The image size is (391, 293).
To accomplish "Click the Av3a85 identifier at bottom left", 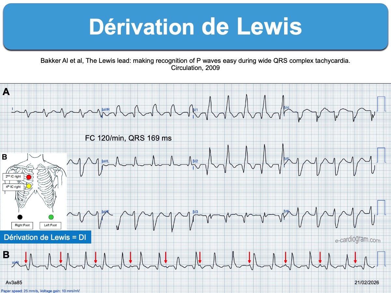I will pyautogui.click(x=14, y=283).
